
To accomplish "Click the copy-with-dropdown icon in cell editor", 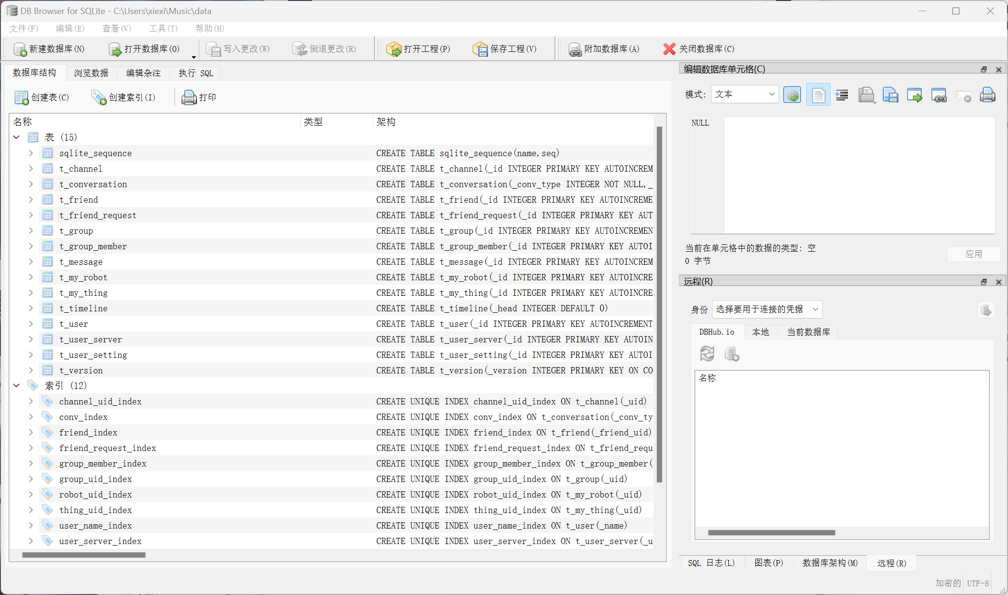I will (866, 95).
